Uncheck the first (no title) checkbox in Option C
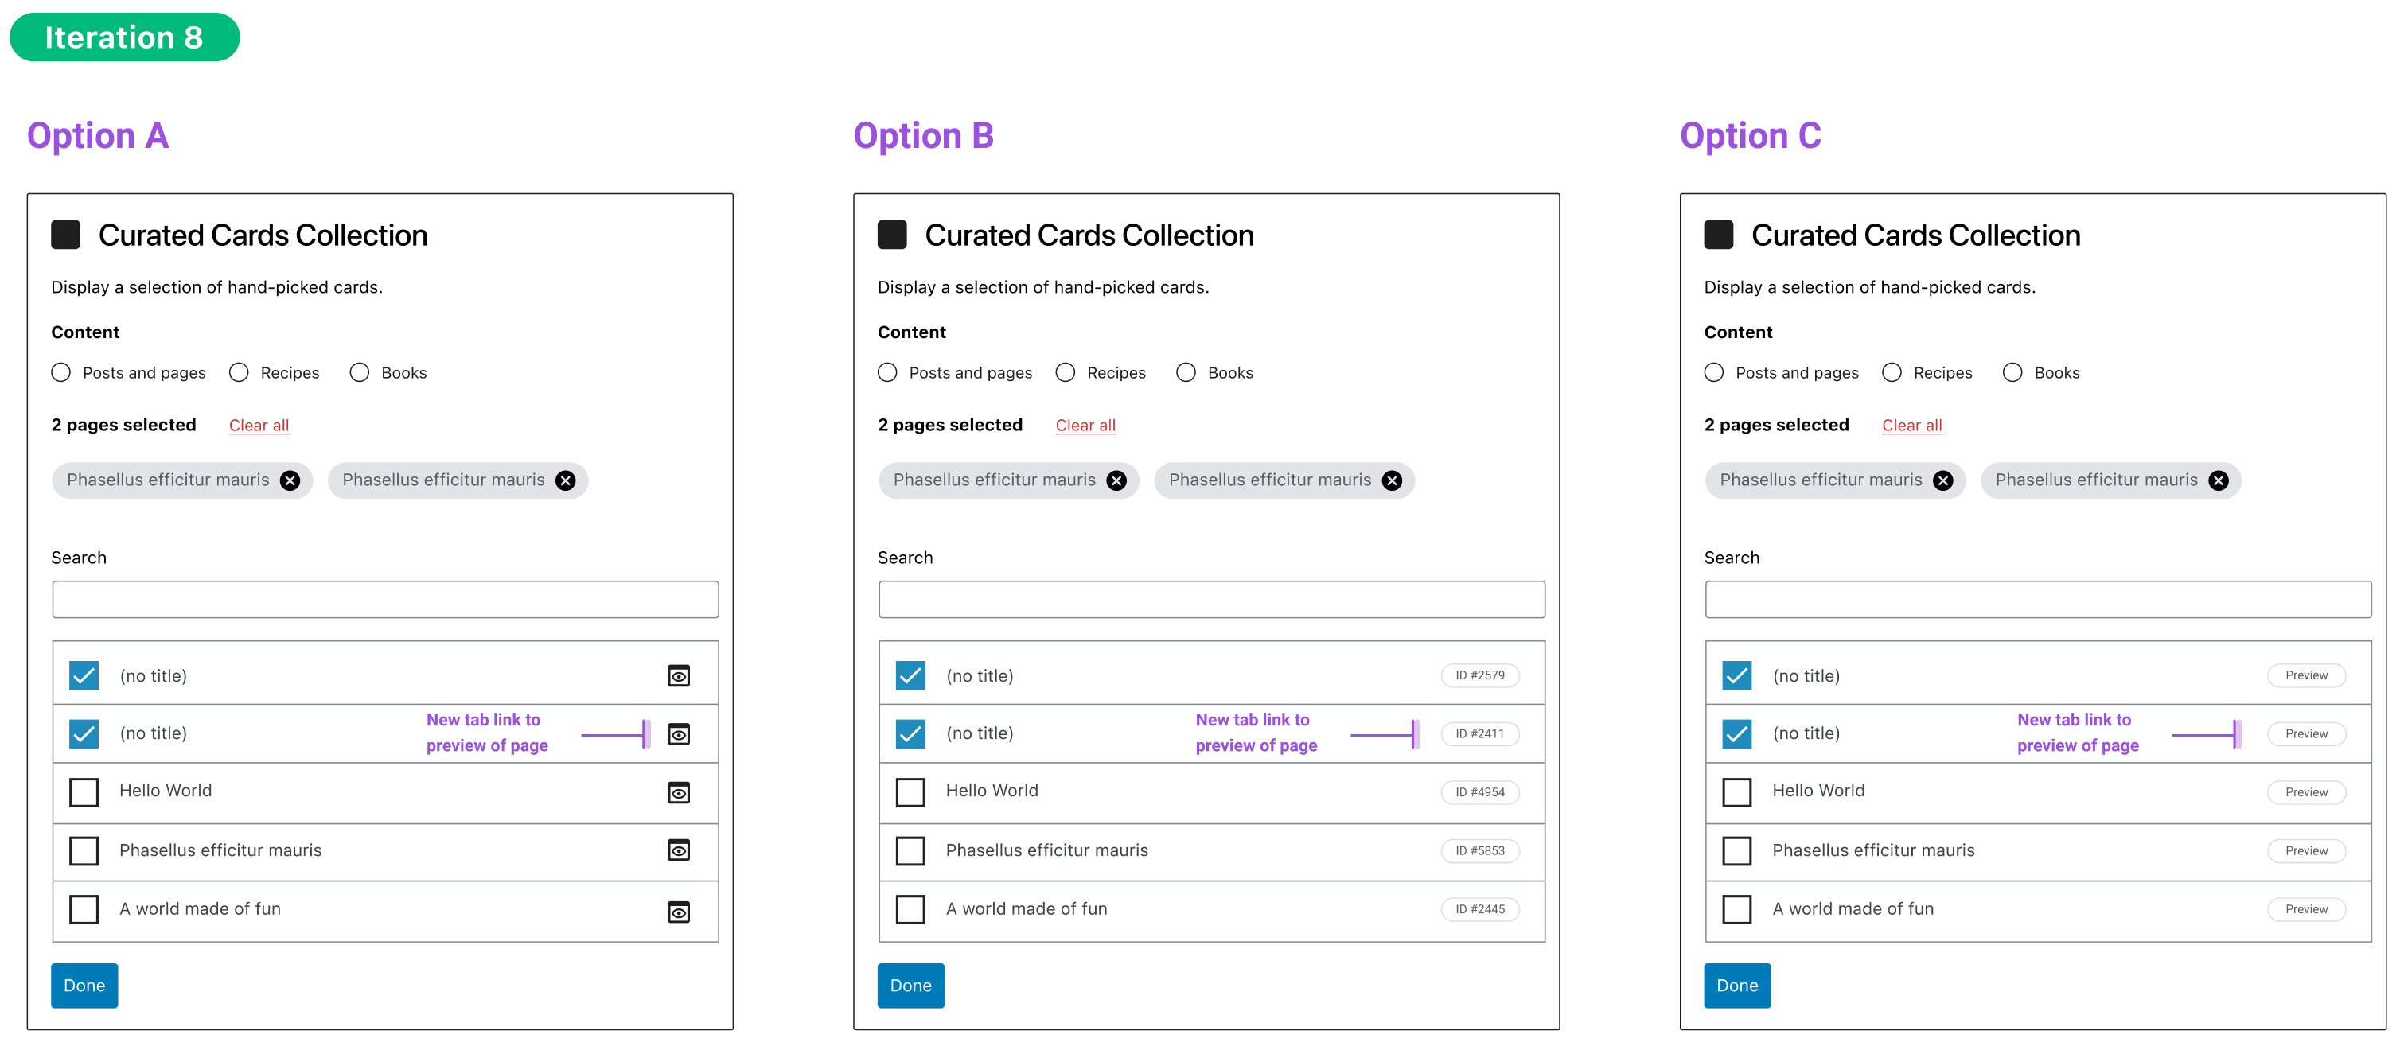The width and height of the screenshot is (2400, 1050). [x=1736, y=675]
